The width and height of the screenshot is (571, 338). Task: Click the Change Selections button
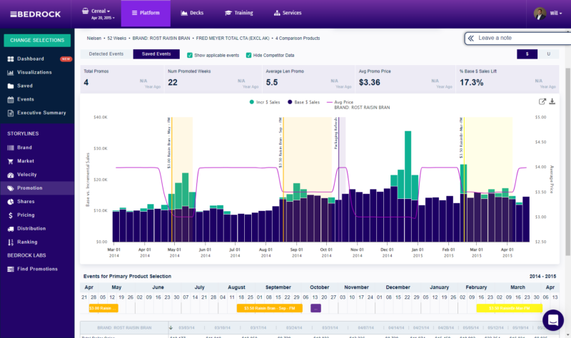click(37, 41)
